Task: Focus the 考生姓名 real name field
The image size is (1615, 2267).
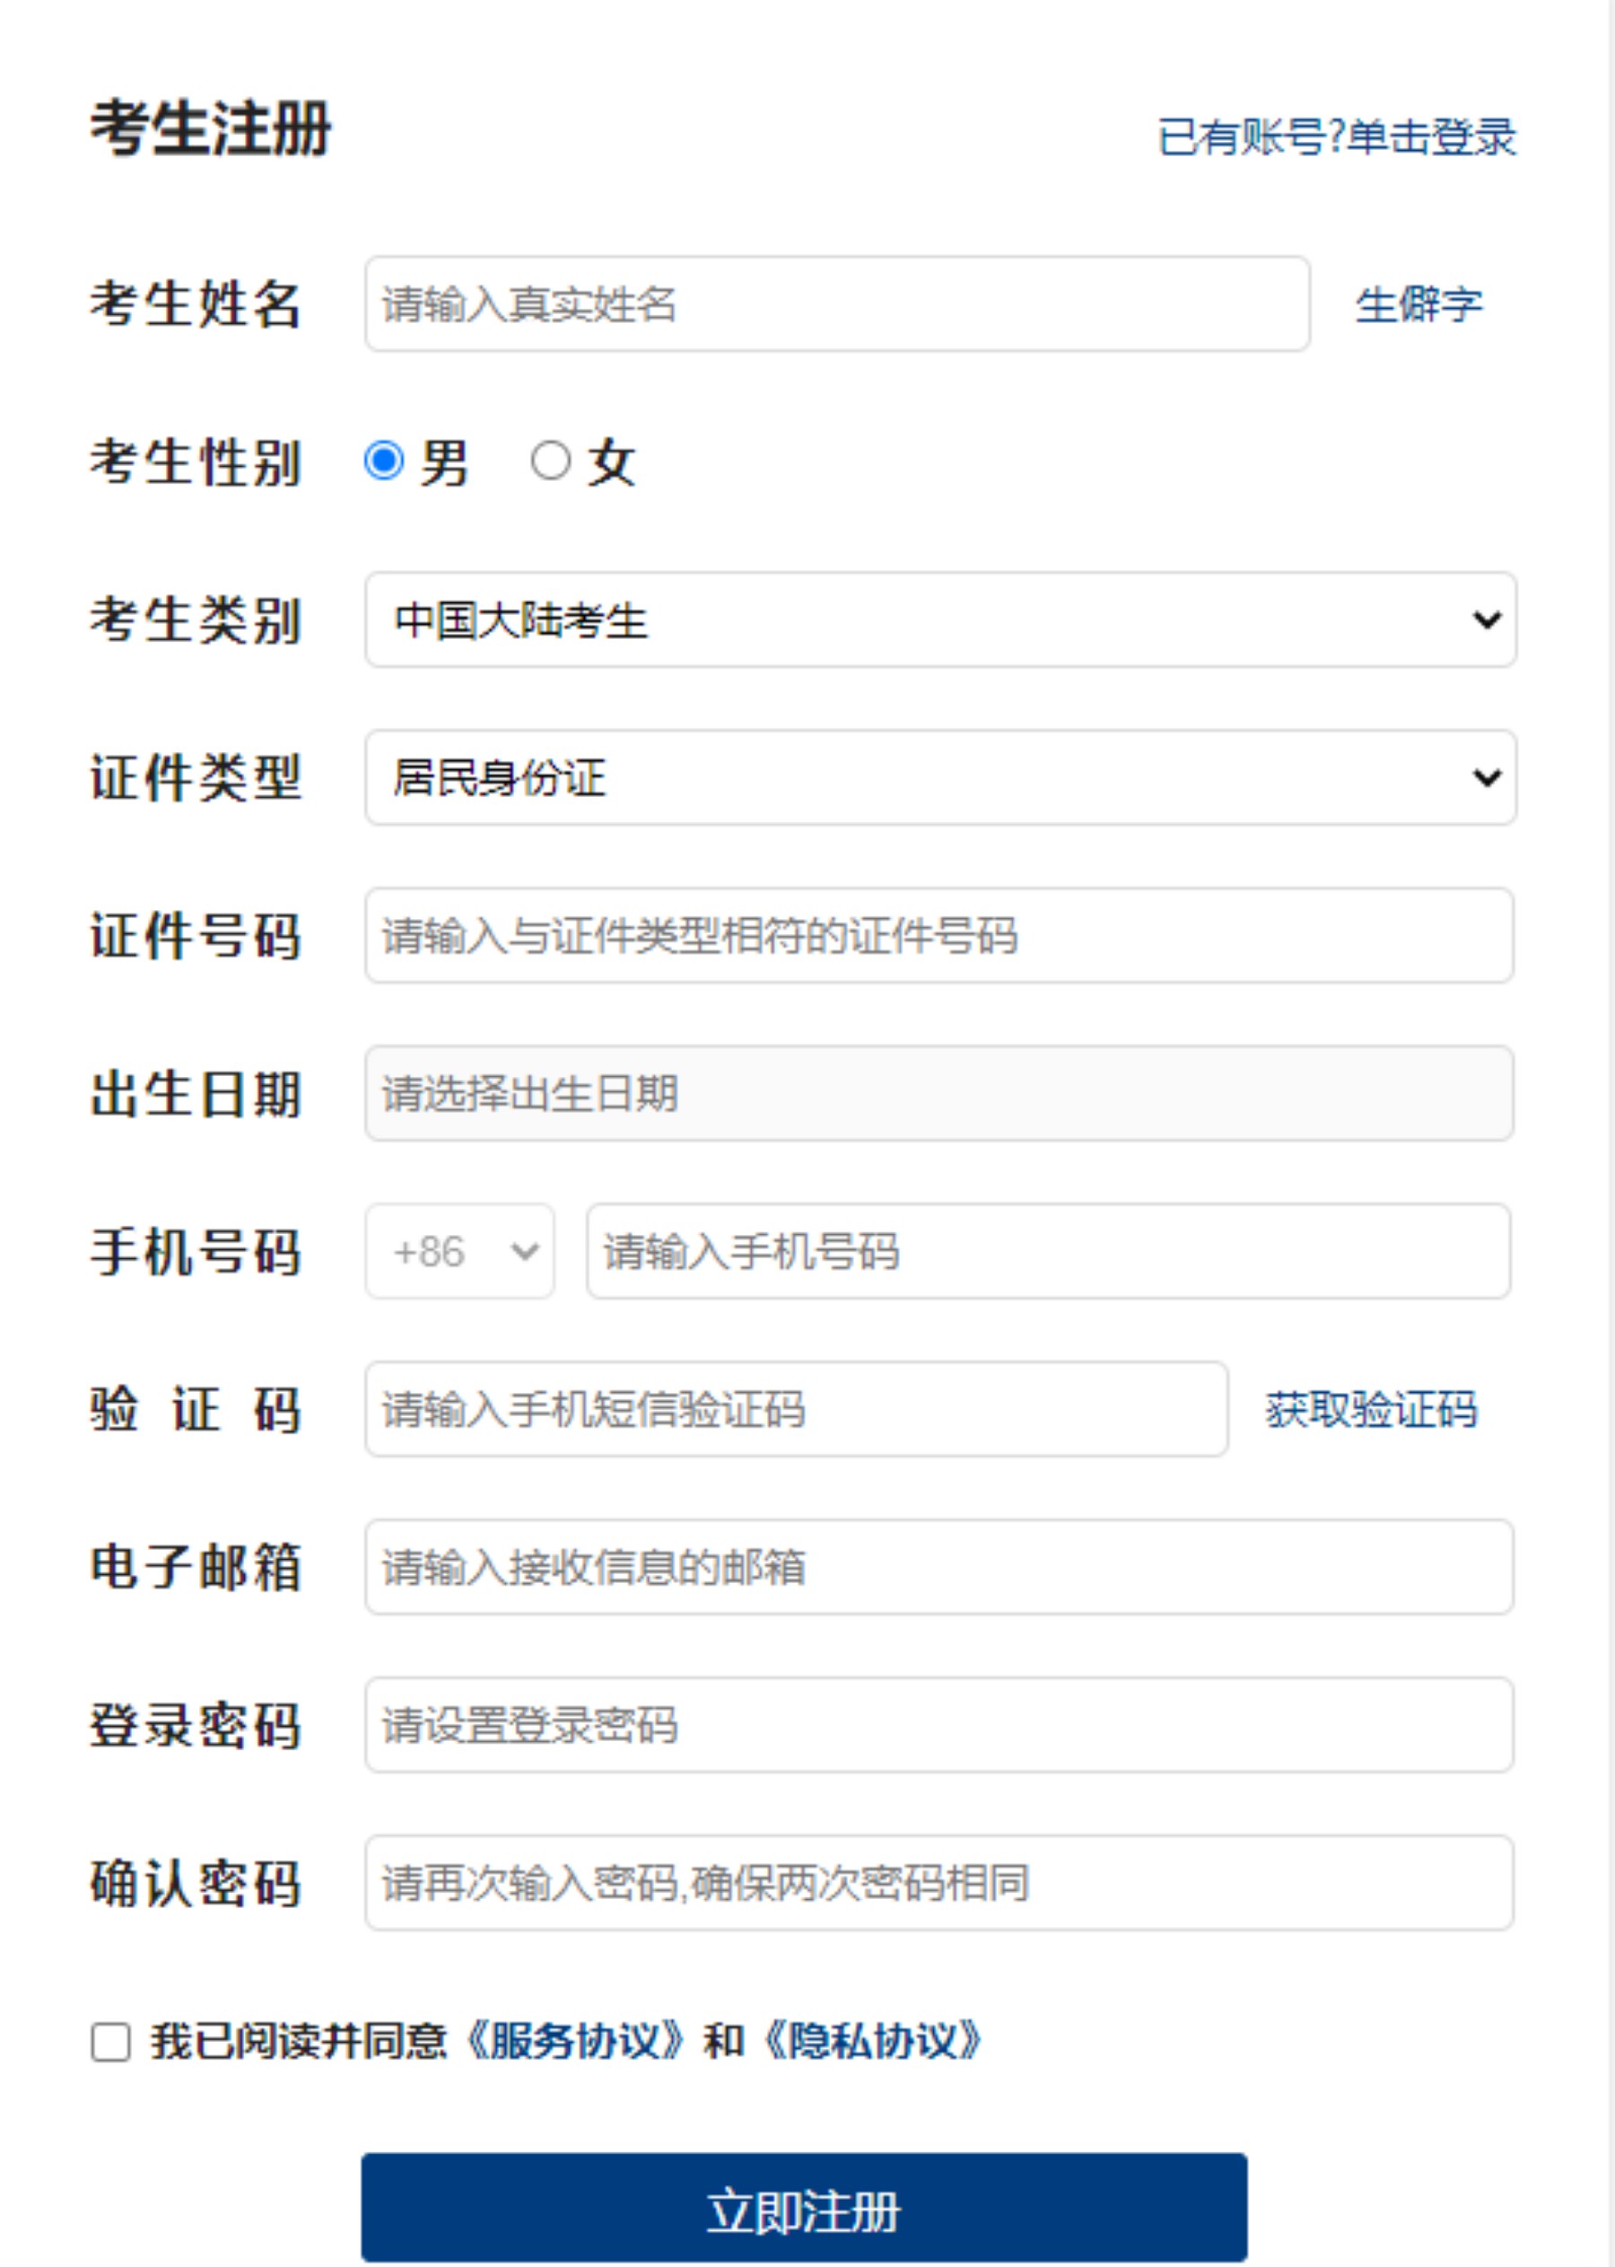Action: coord(836,304)
